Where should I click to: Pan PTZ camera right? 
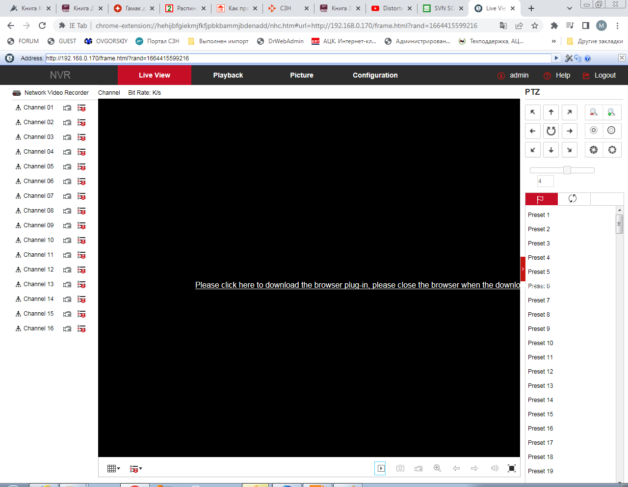[x=570, y=131]
